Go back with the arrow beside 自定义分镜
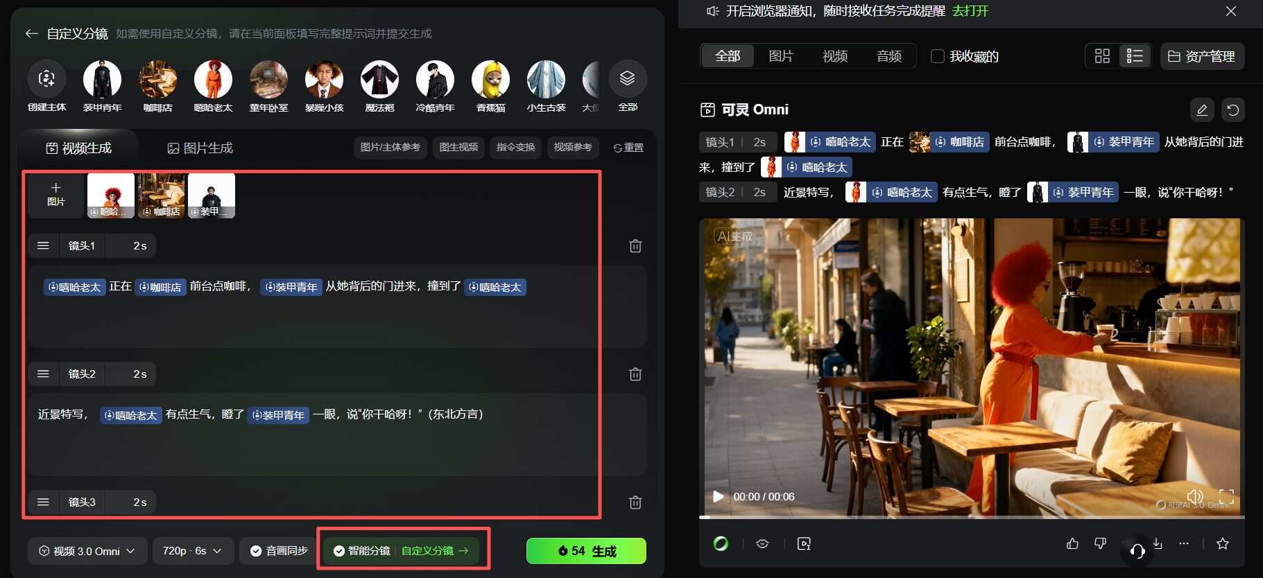Viewport: 1263px width, 578px height. click(x=31, y=33)
